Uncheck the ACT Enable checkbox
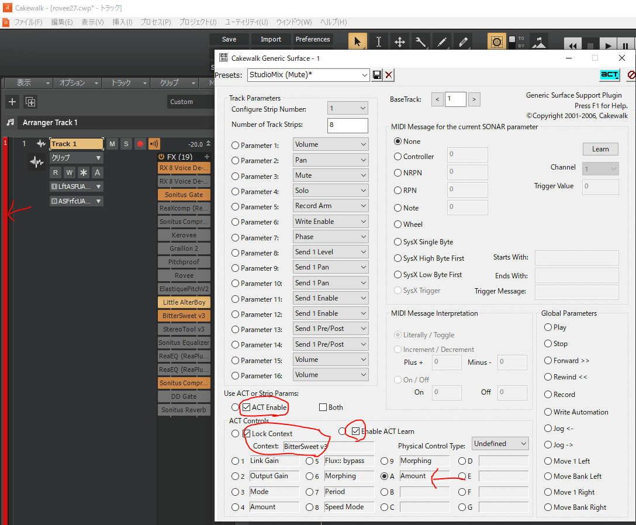The width and height of the screenshot is (636, 525). point(246,407)
